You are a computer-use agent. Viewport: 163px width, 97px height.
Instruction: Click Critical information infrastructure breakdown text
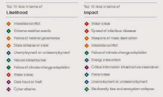pyautogui.click(x=125, y=67)
